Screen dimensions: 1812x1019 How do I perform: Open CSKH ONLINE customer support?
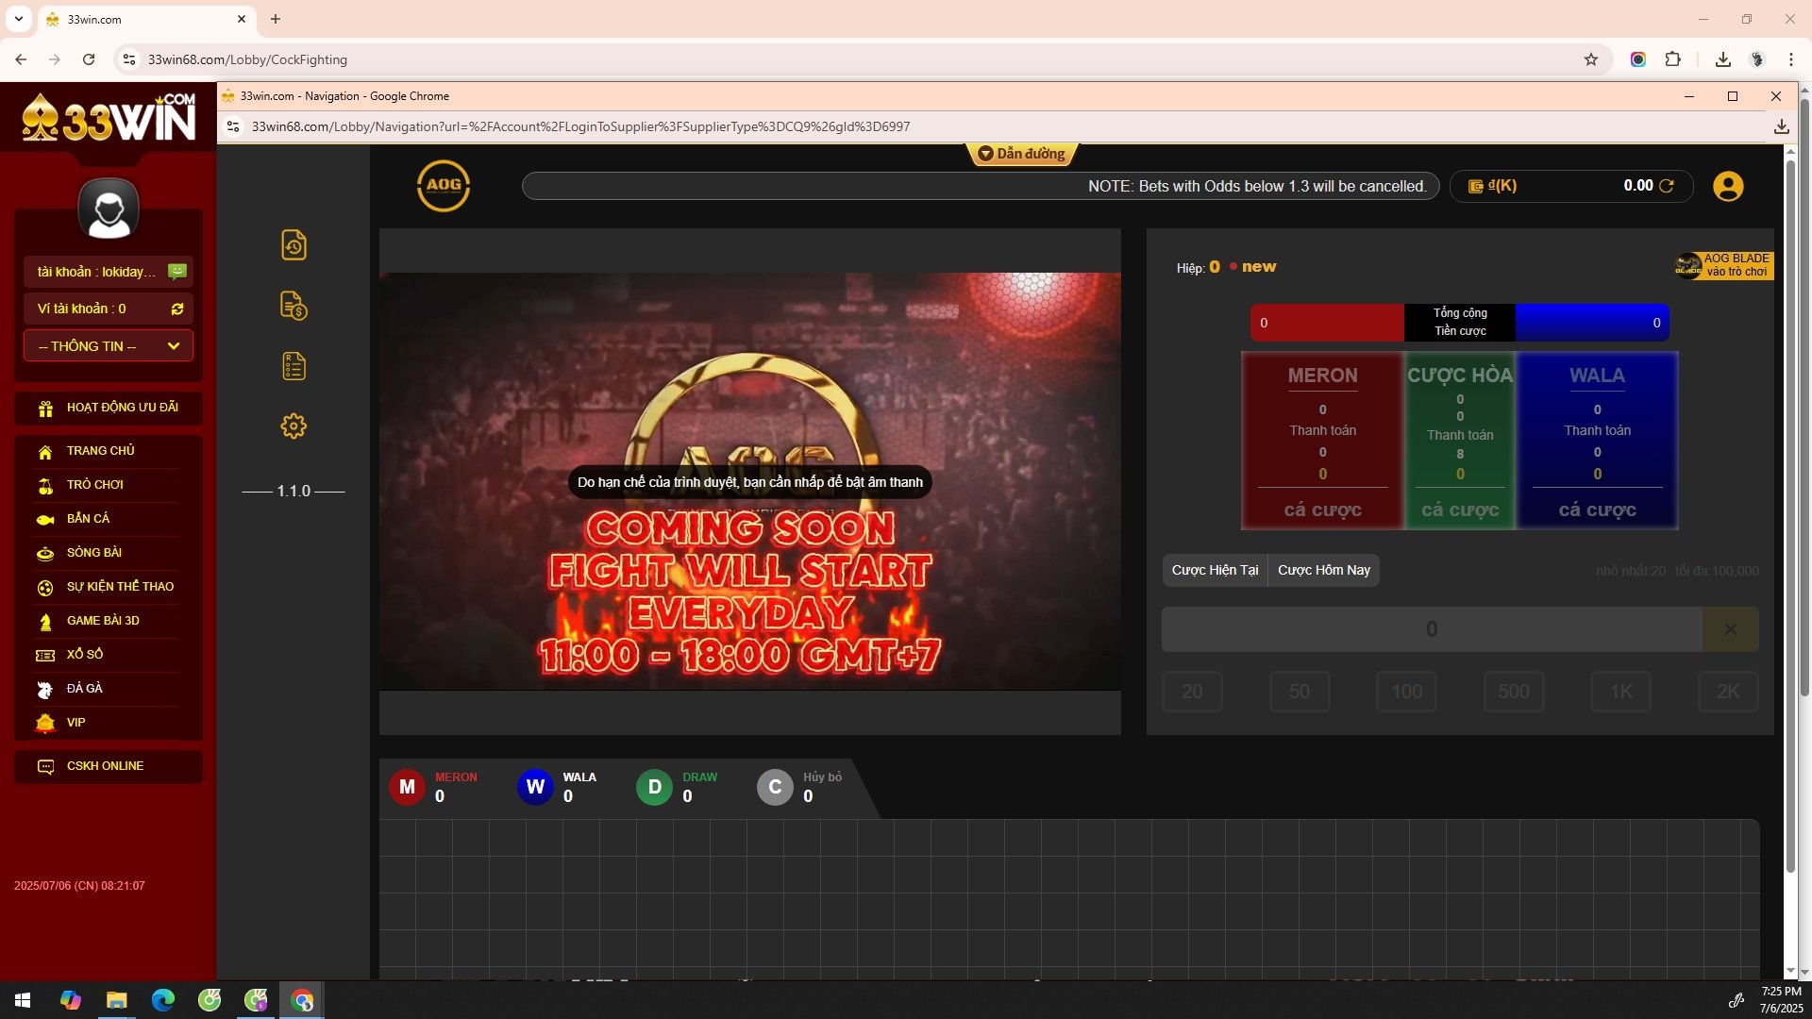(109, 766)
